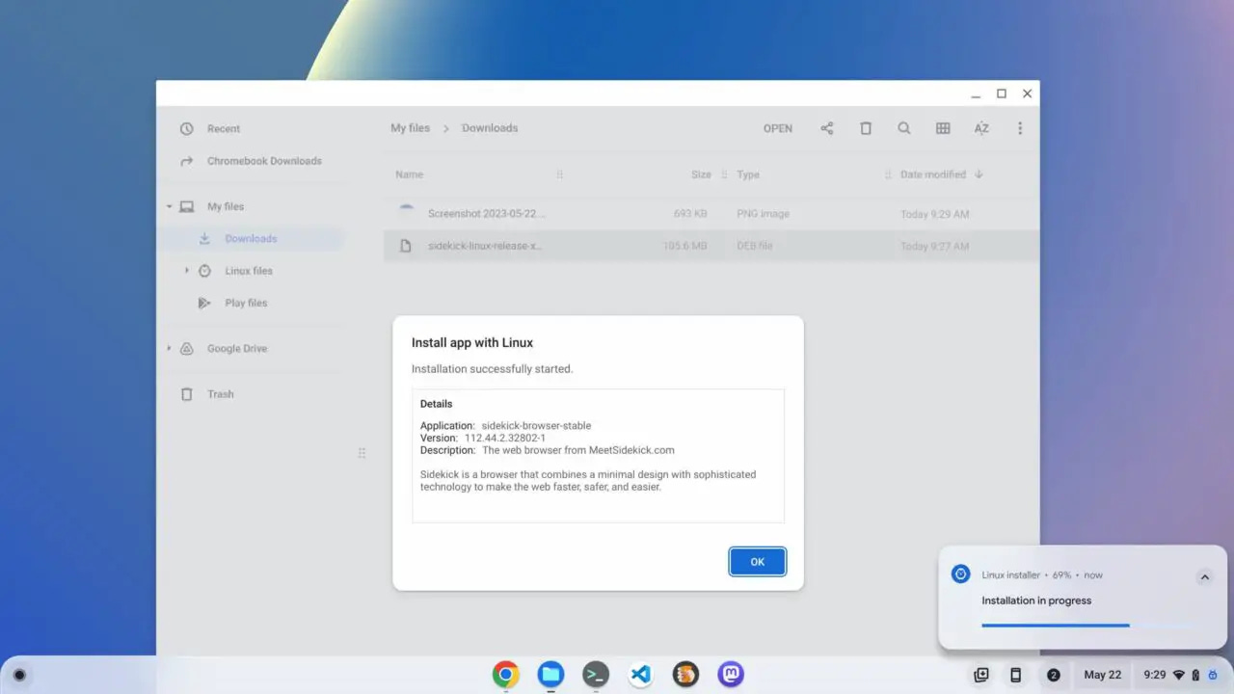The height and width of the screenshot is (694, 1234).
Task: Select Downloads folder in sidebar
Action: pos(251,238)
